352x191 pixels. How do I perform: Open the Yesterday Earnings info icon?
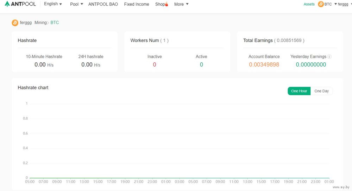[329, 57]
